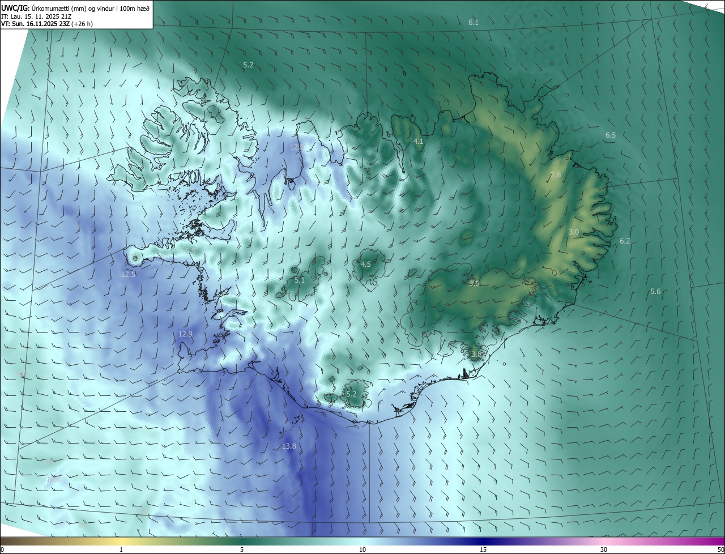Click the 6.1 value at the top of the map
Screen dimensions: 725x554
tap(474, 23)
